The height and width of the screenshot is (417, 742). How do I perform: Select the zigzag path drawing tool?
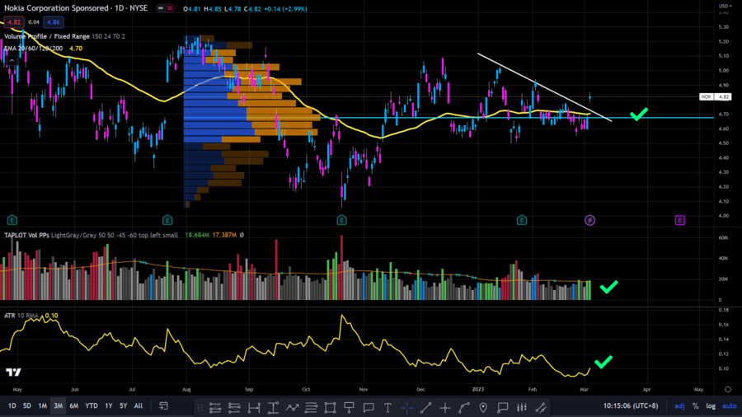point(292,407)
